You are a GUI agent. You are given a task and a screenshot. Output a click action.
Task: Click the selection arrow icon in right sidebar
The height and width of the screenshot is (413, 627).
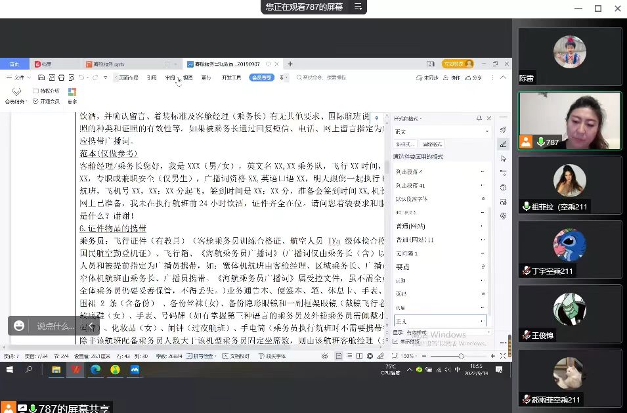coord(504,158)
